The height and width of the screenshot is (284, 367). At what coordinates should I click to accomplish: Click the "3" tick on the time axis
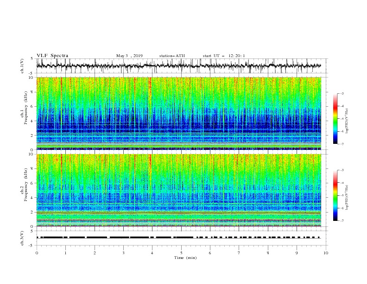click(123, 253)
